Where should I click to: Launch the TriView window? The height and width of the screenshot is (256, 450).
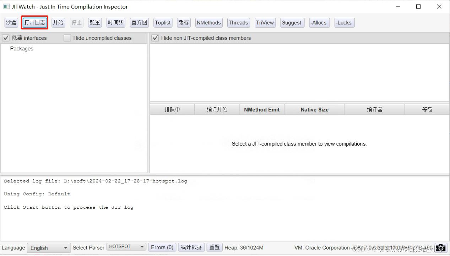coord(265,23)
